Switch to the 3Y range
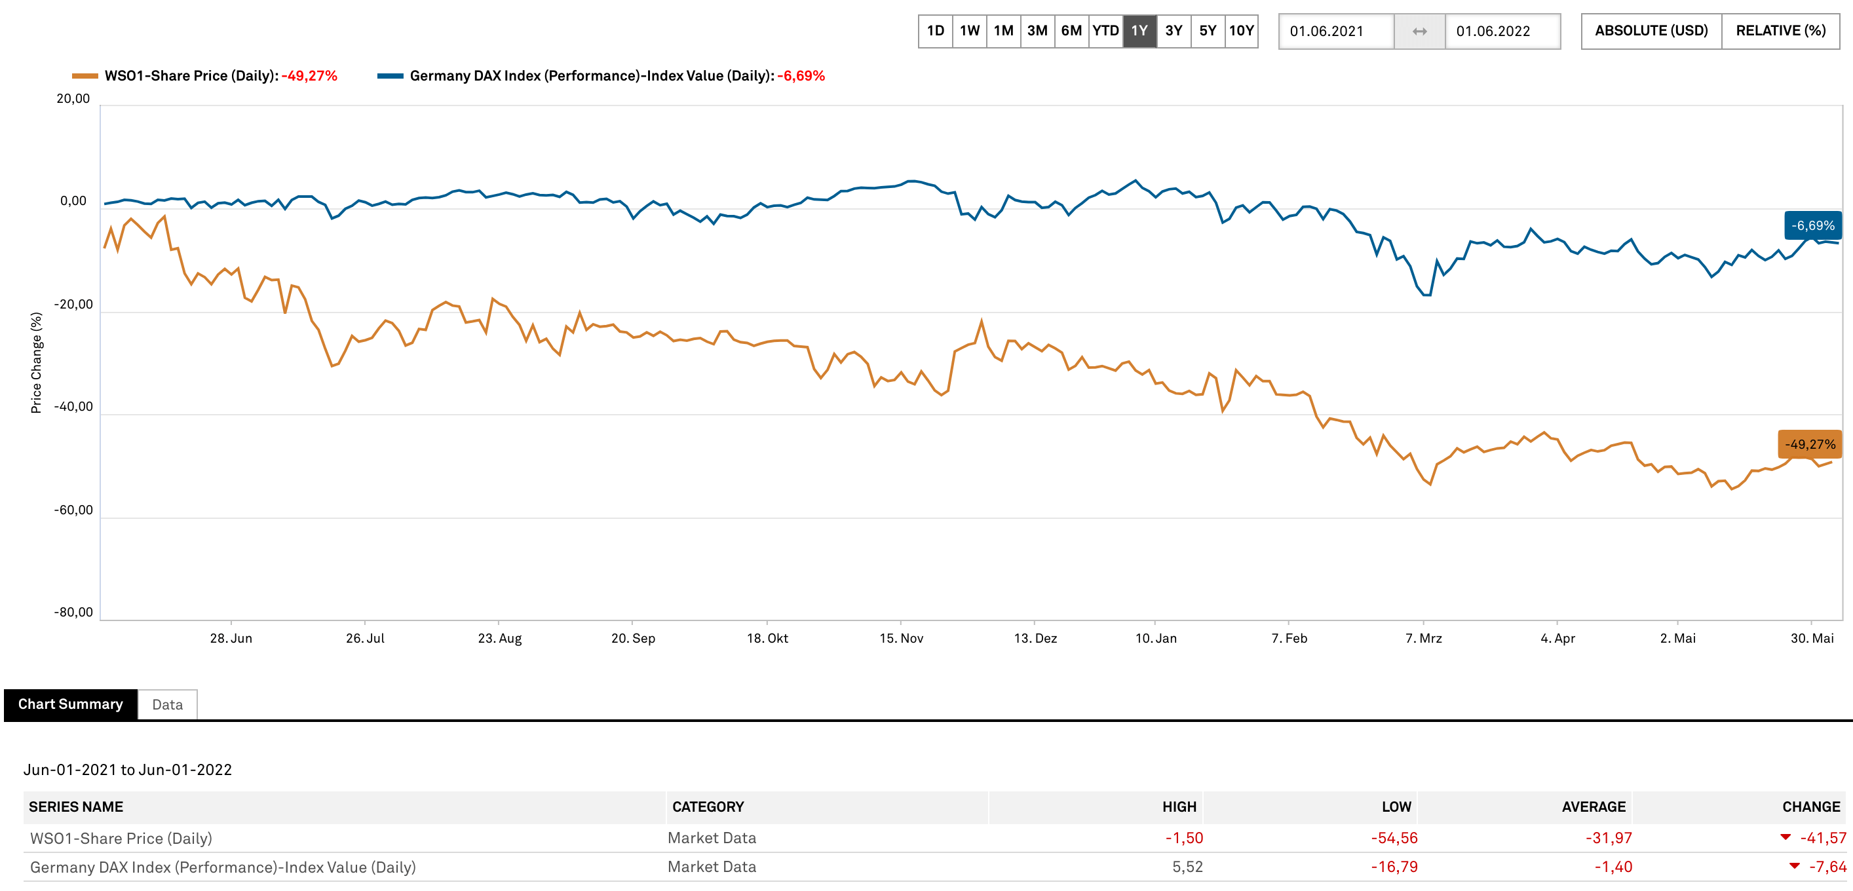 point(1174,31)
